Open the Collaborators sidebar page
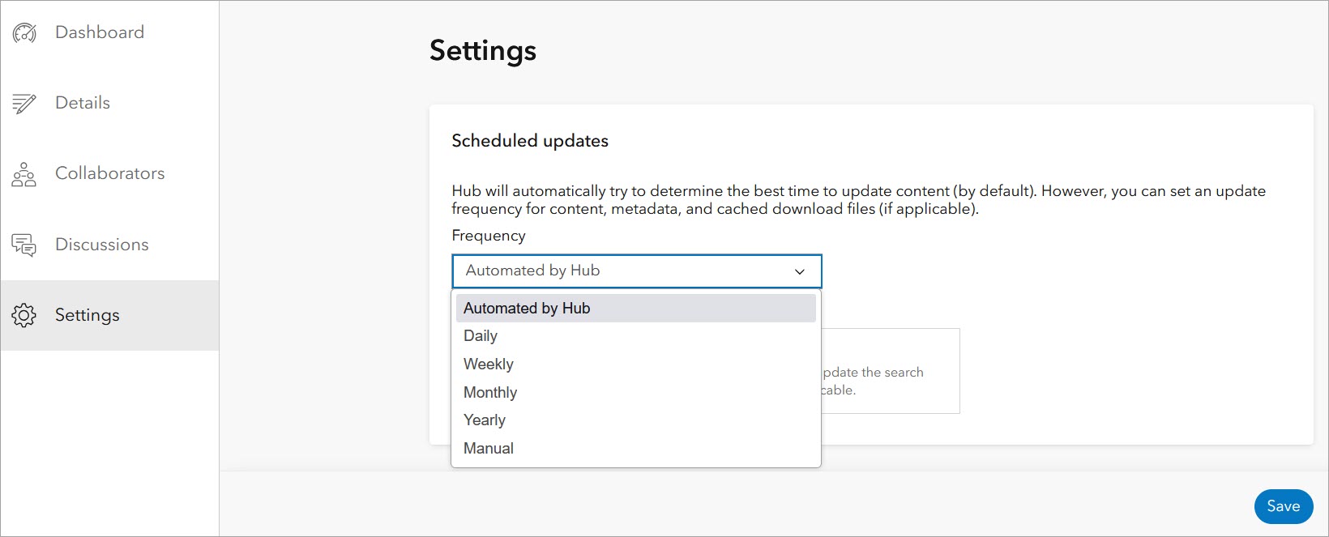 click(109, 173)
